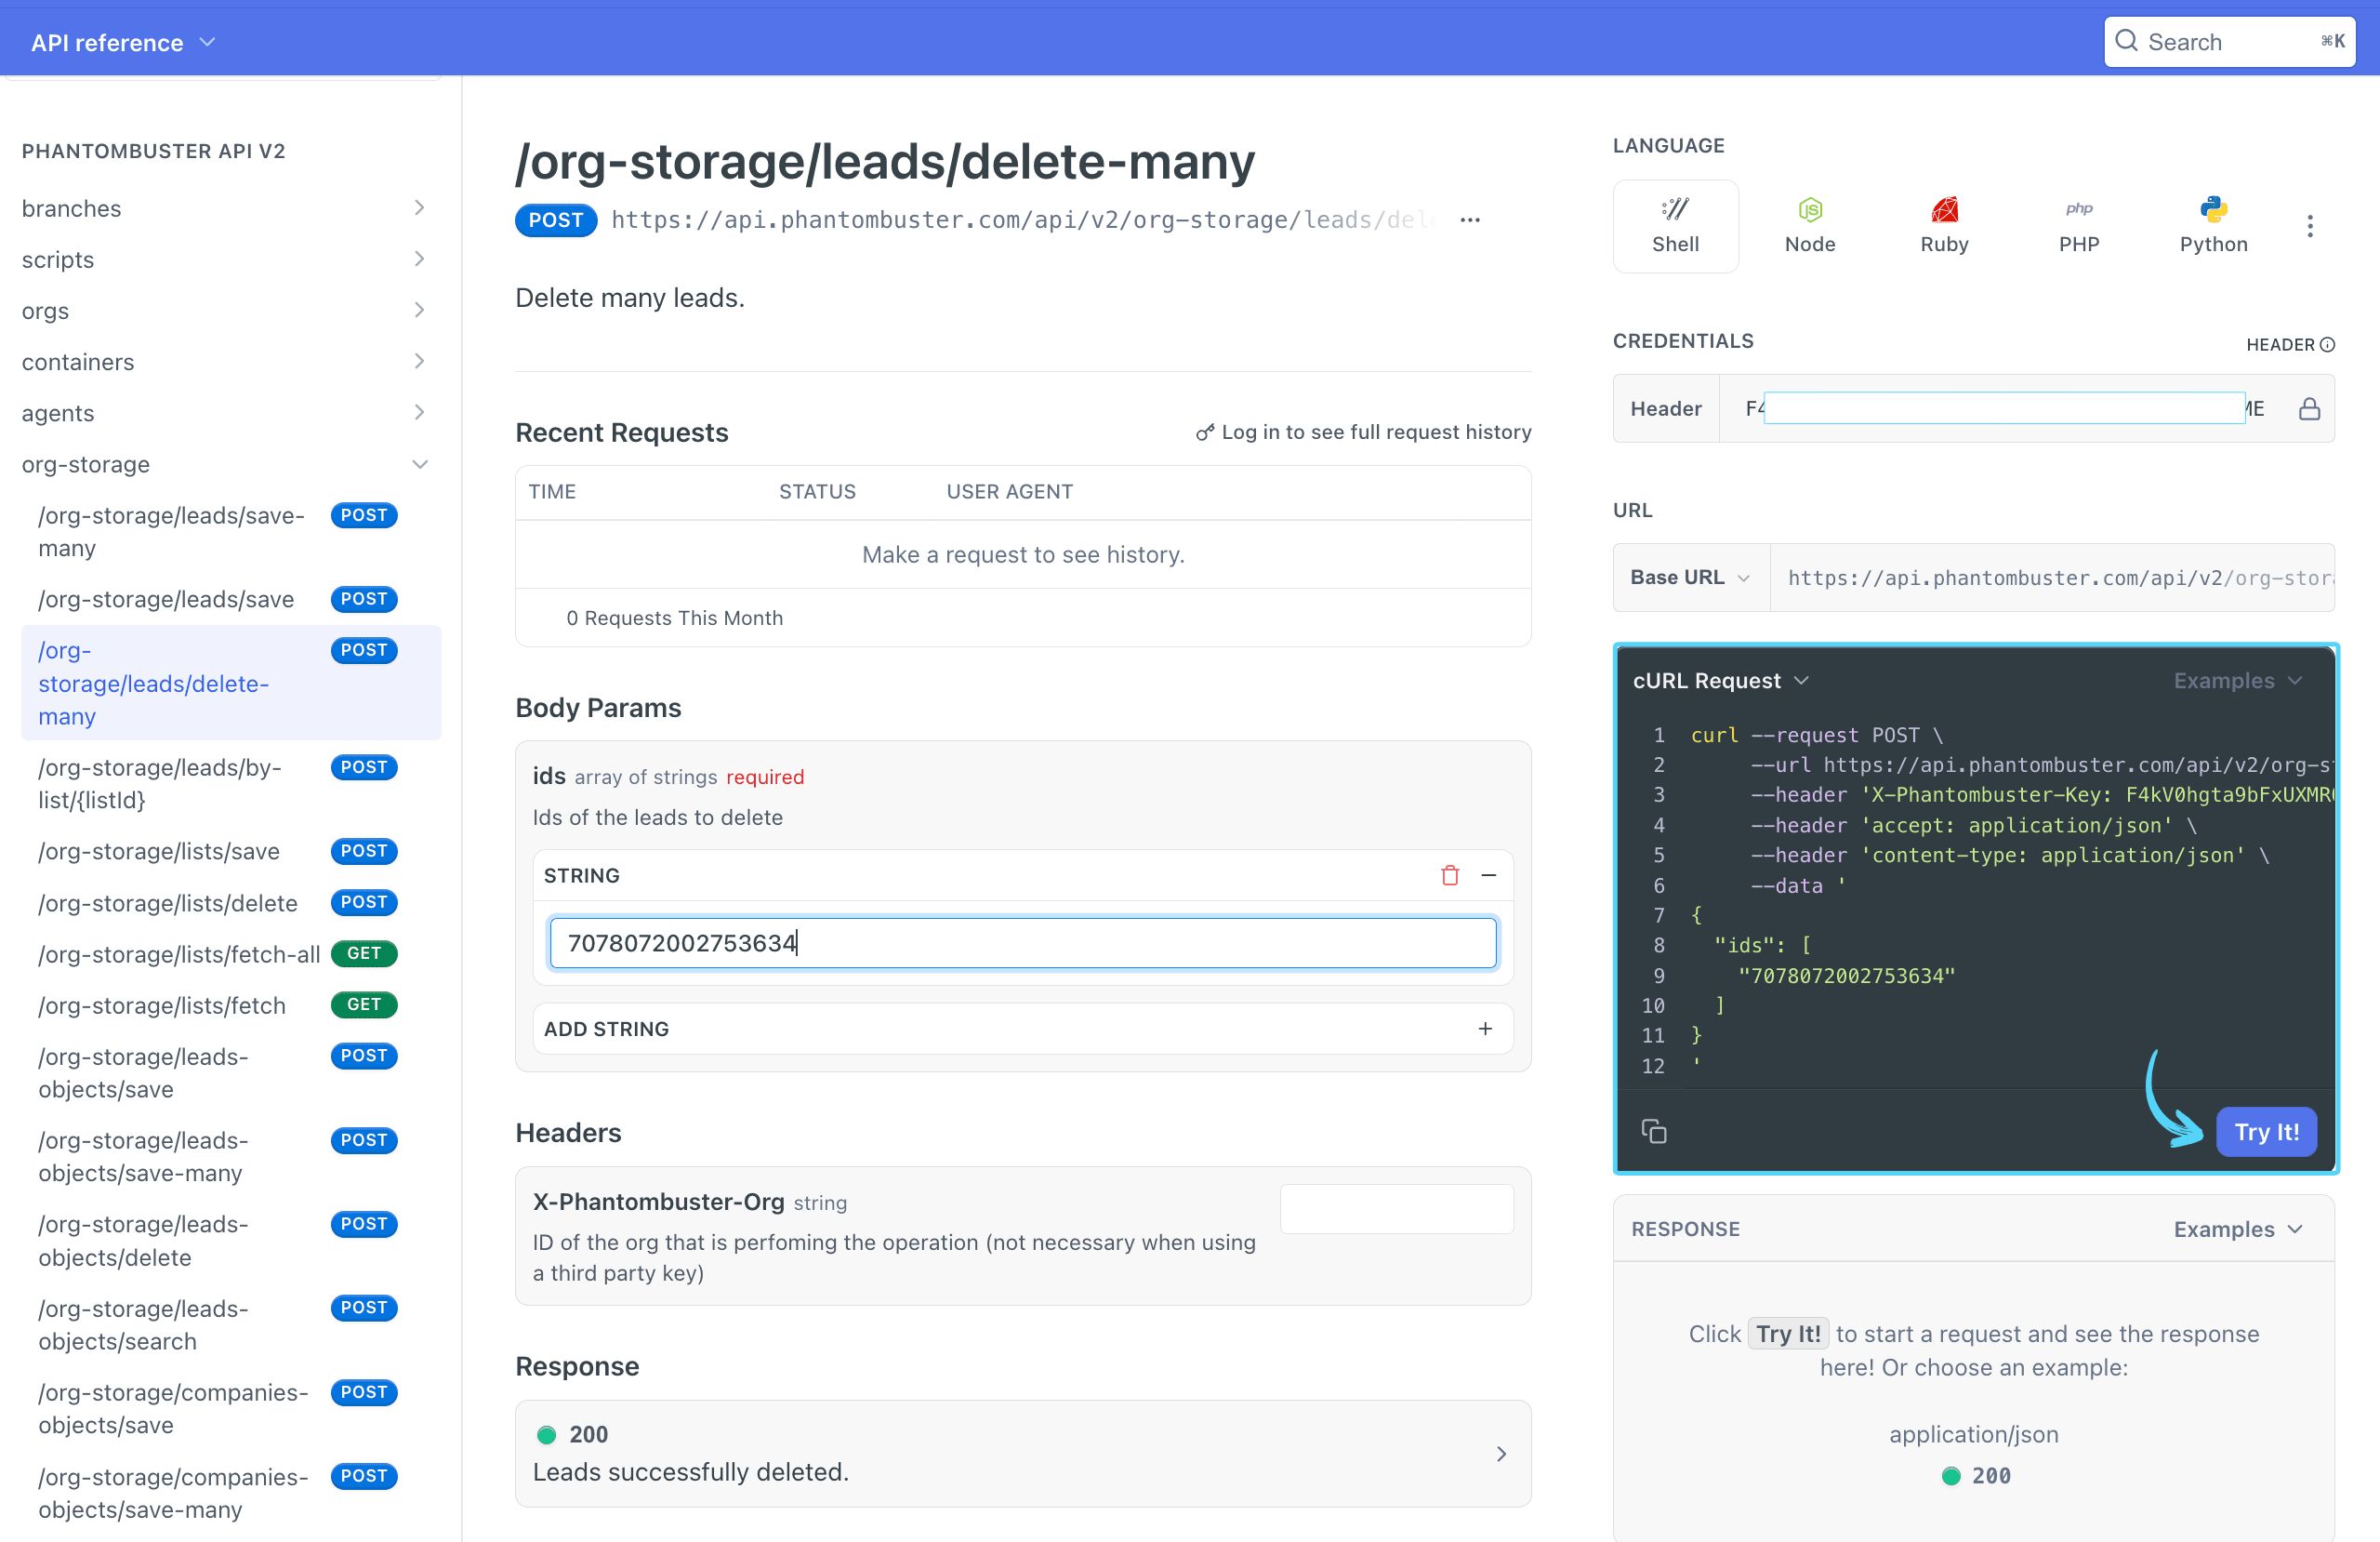Click the Header credentials input field

[2004, 408]
